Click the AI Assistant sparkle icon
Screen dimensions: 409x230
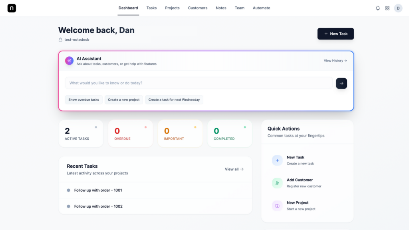pos(69,61)
